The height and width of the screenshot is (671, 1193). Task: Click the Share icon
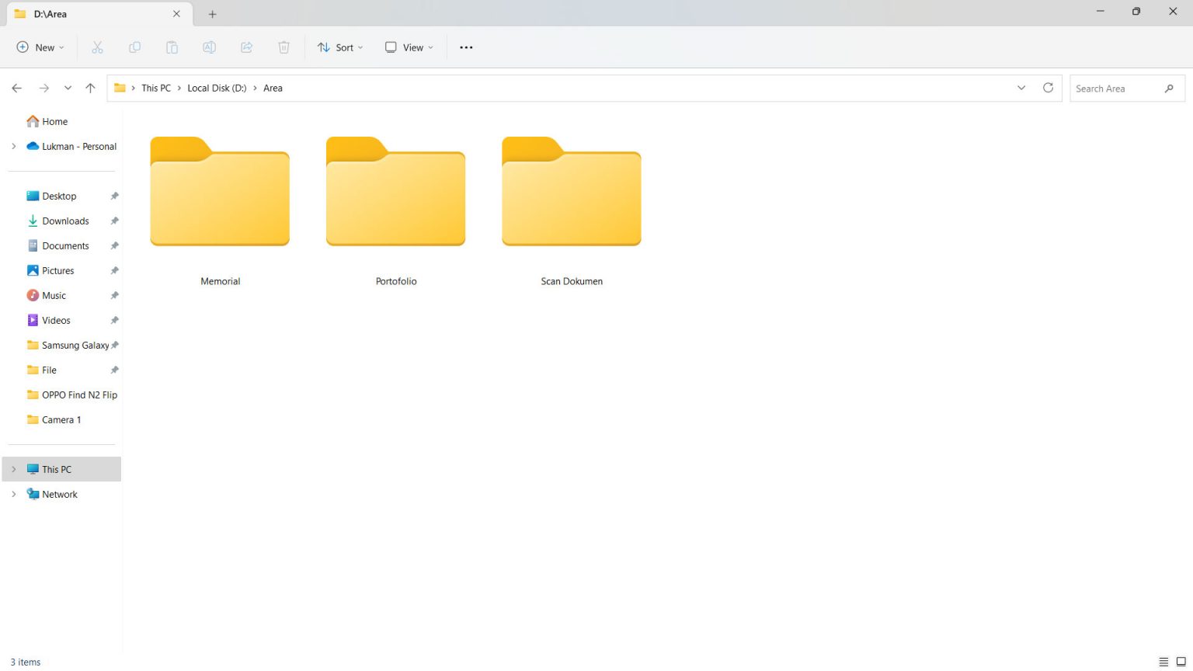(x=246, y=47)
